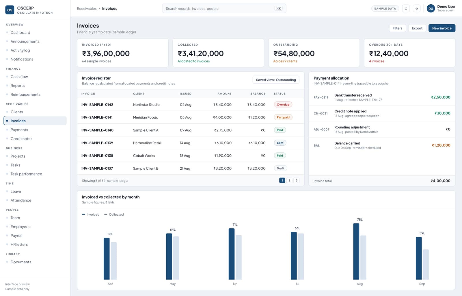This screenshot has width=462, height=296.
Task: Click the Balance carried entry
Action: pyautogui.click(x=382, y=145)
